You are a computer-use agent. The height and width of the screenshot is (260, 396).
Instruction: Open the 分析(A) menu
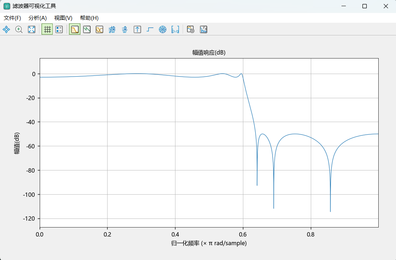38,18
